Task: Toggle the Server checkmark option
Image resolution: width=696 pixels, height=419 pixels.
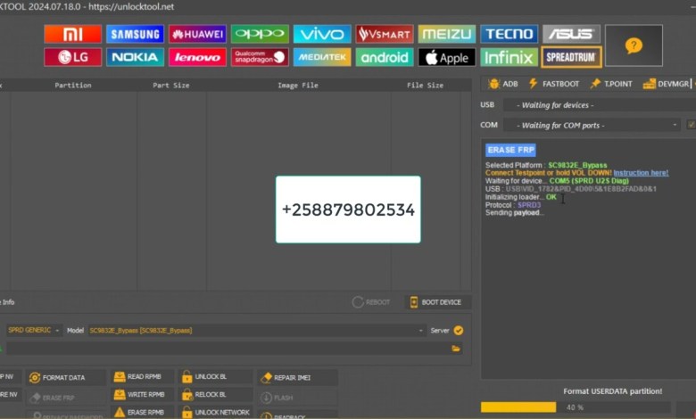Action: point(459,330)
